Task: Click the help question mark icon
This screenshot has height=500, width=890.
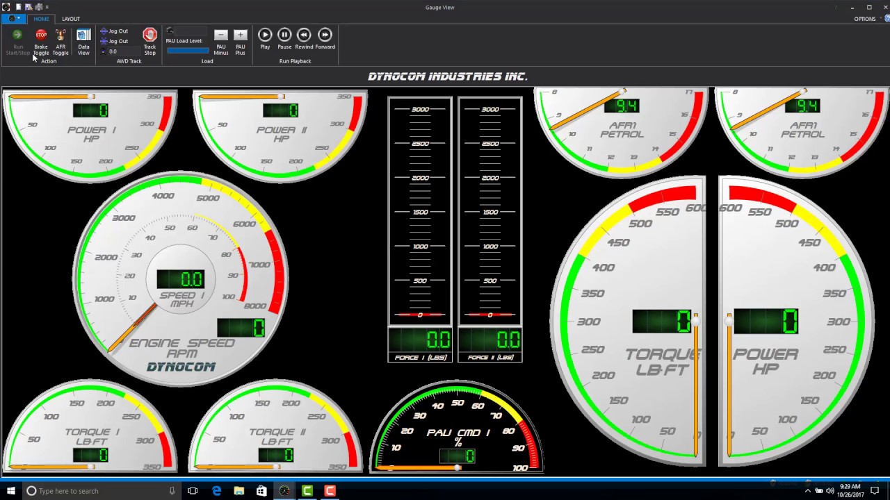Action: pos(836,7)
